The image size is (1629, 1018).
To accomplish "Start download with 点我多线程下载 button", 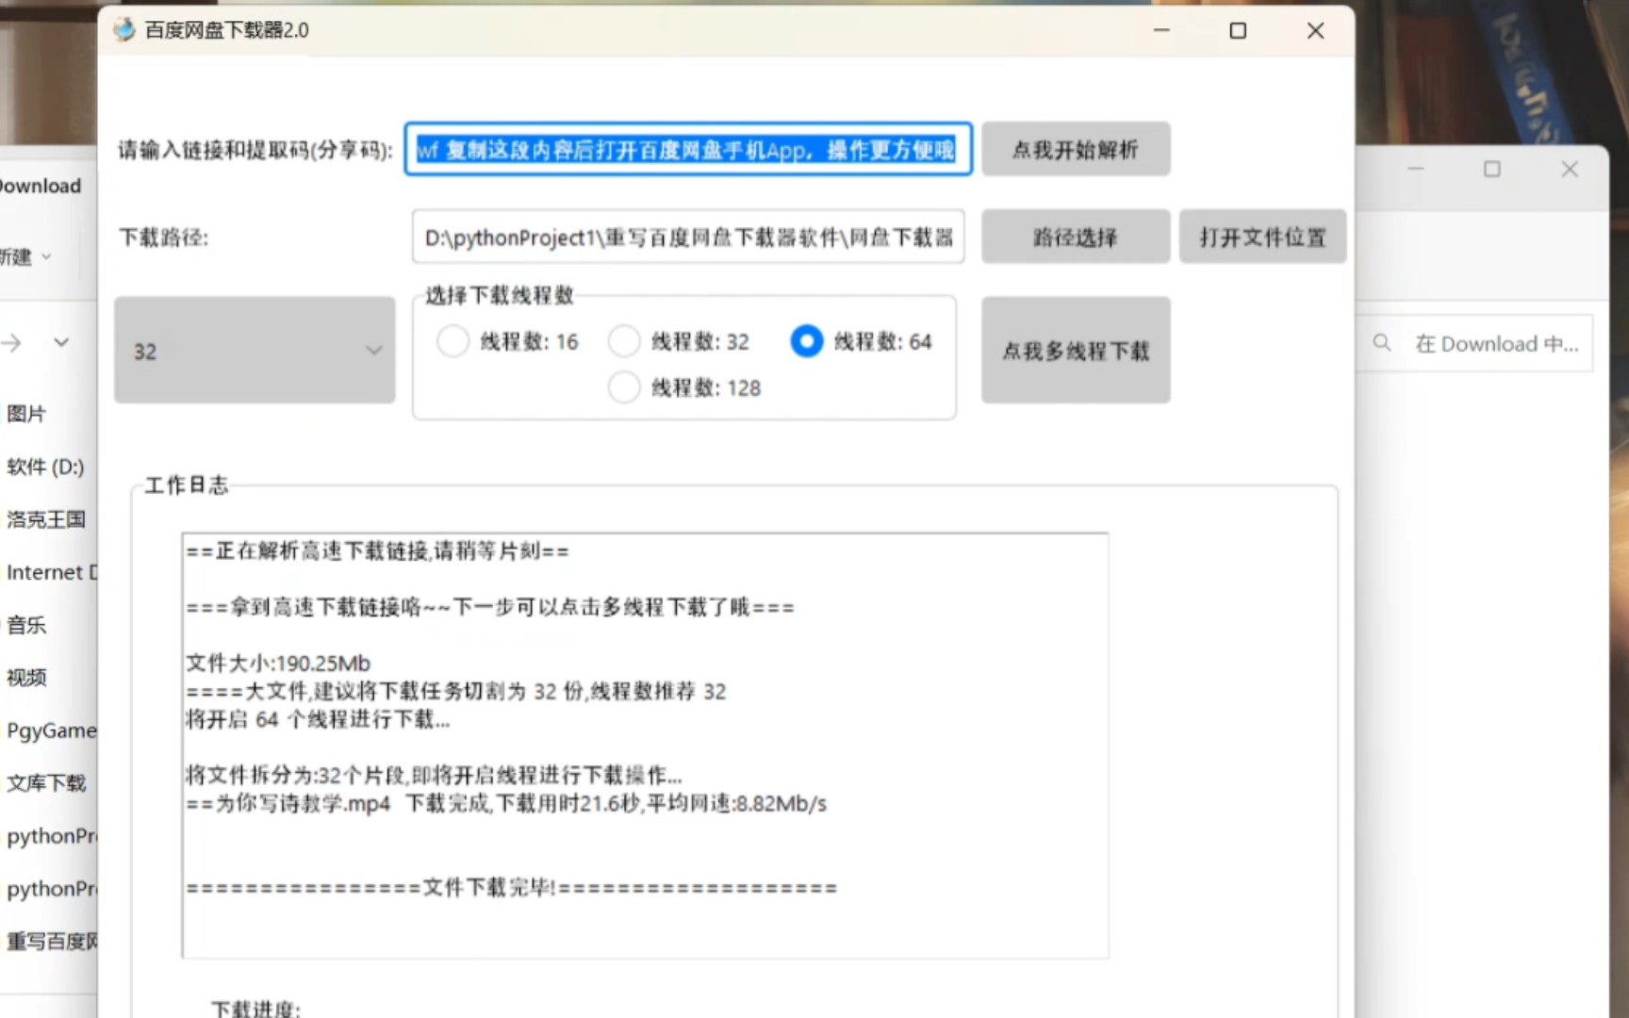I will click(x=1076, y=351).
